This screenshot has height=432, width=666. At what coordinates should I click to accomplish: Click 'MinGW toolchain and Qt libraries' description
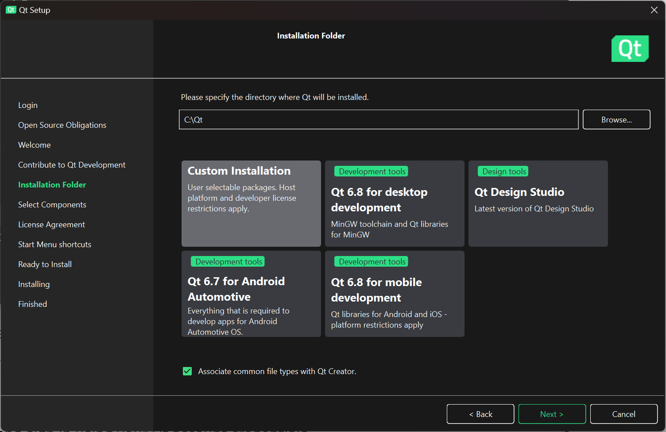[x=390, y=229]
